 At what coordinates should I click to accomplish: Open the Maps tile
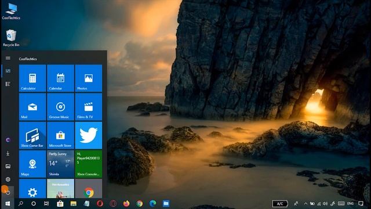(x=32, y=164)
